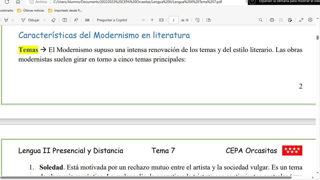Click the Lengua II Presencial y Distancia header

click(x=71, y=151)
